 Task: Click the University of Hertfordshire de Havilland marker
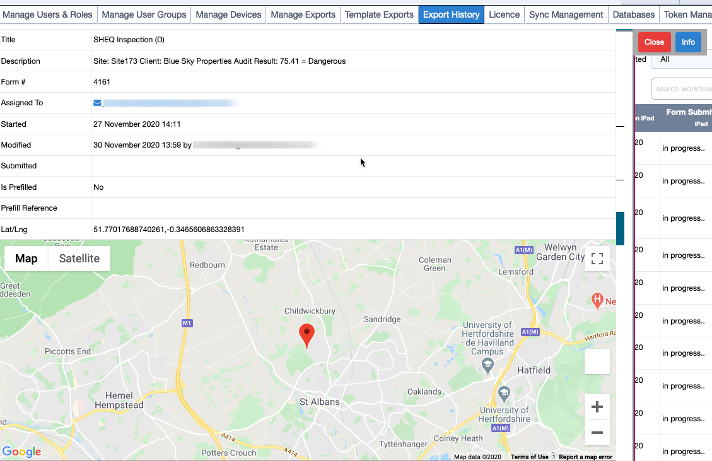click(x=487, y=365)
